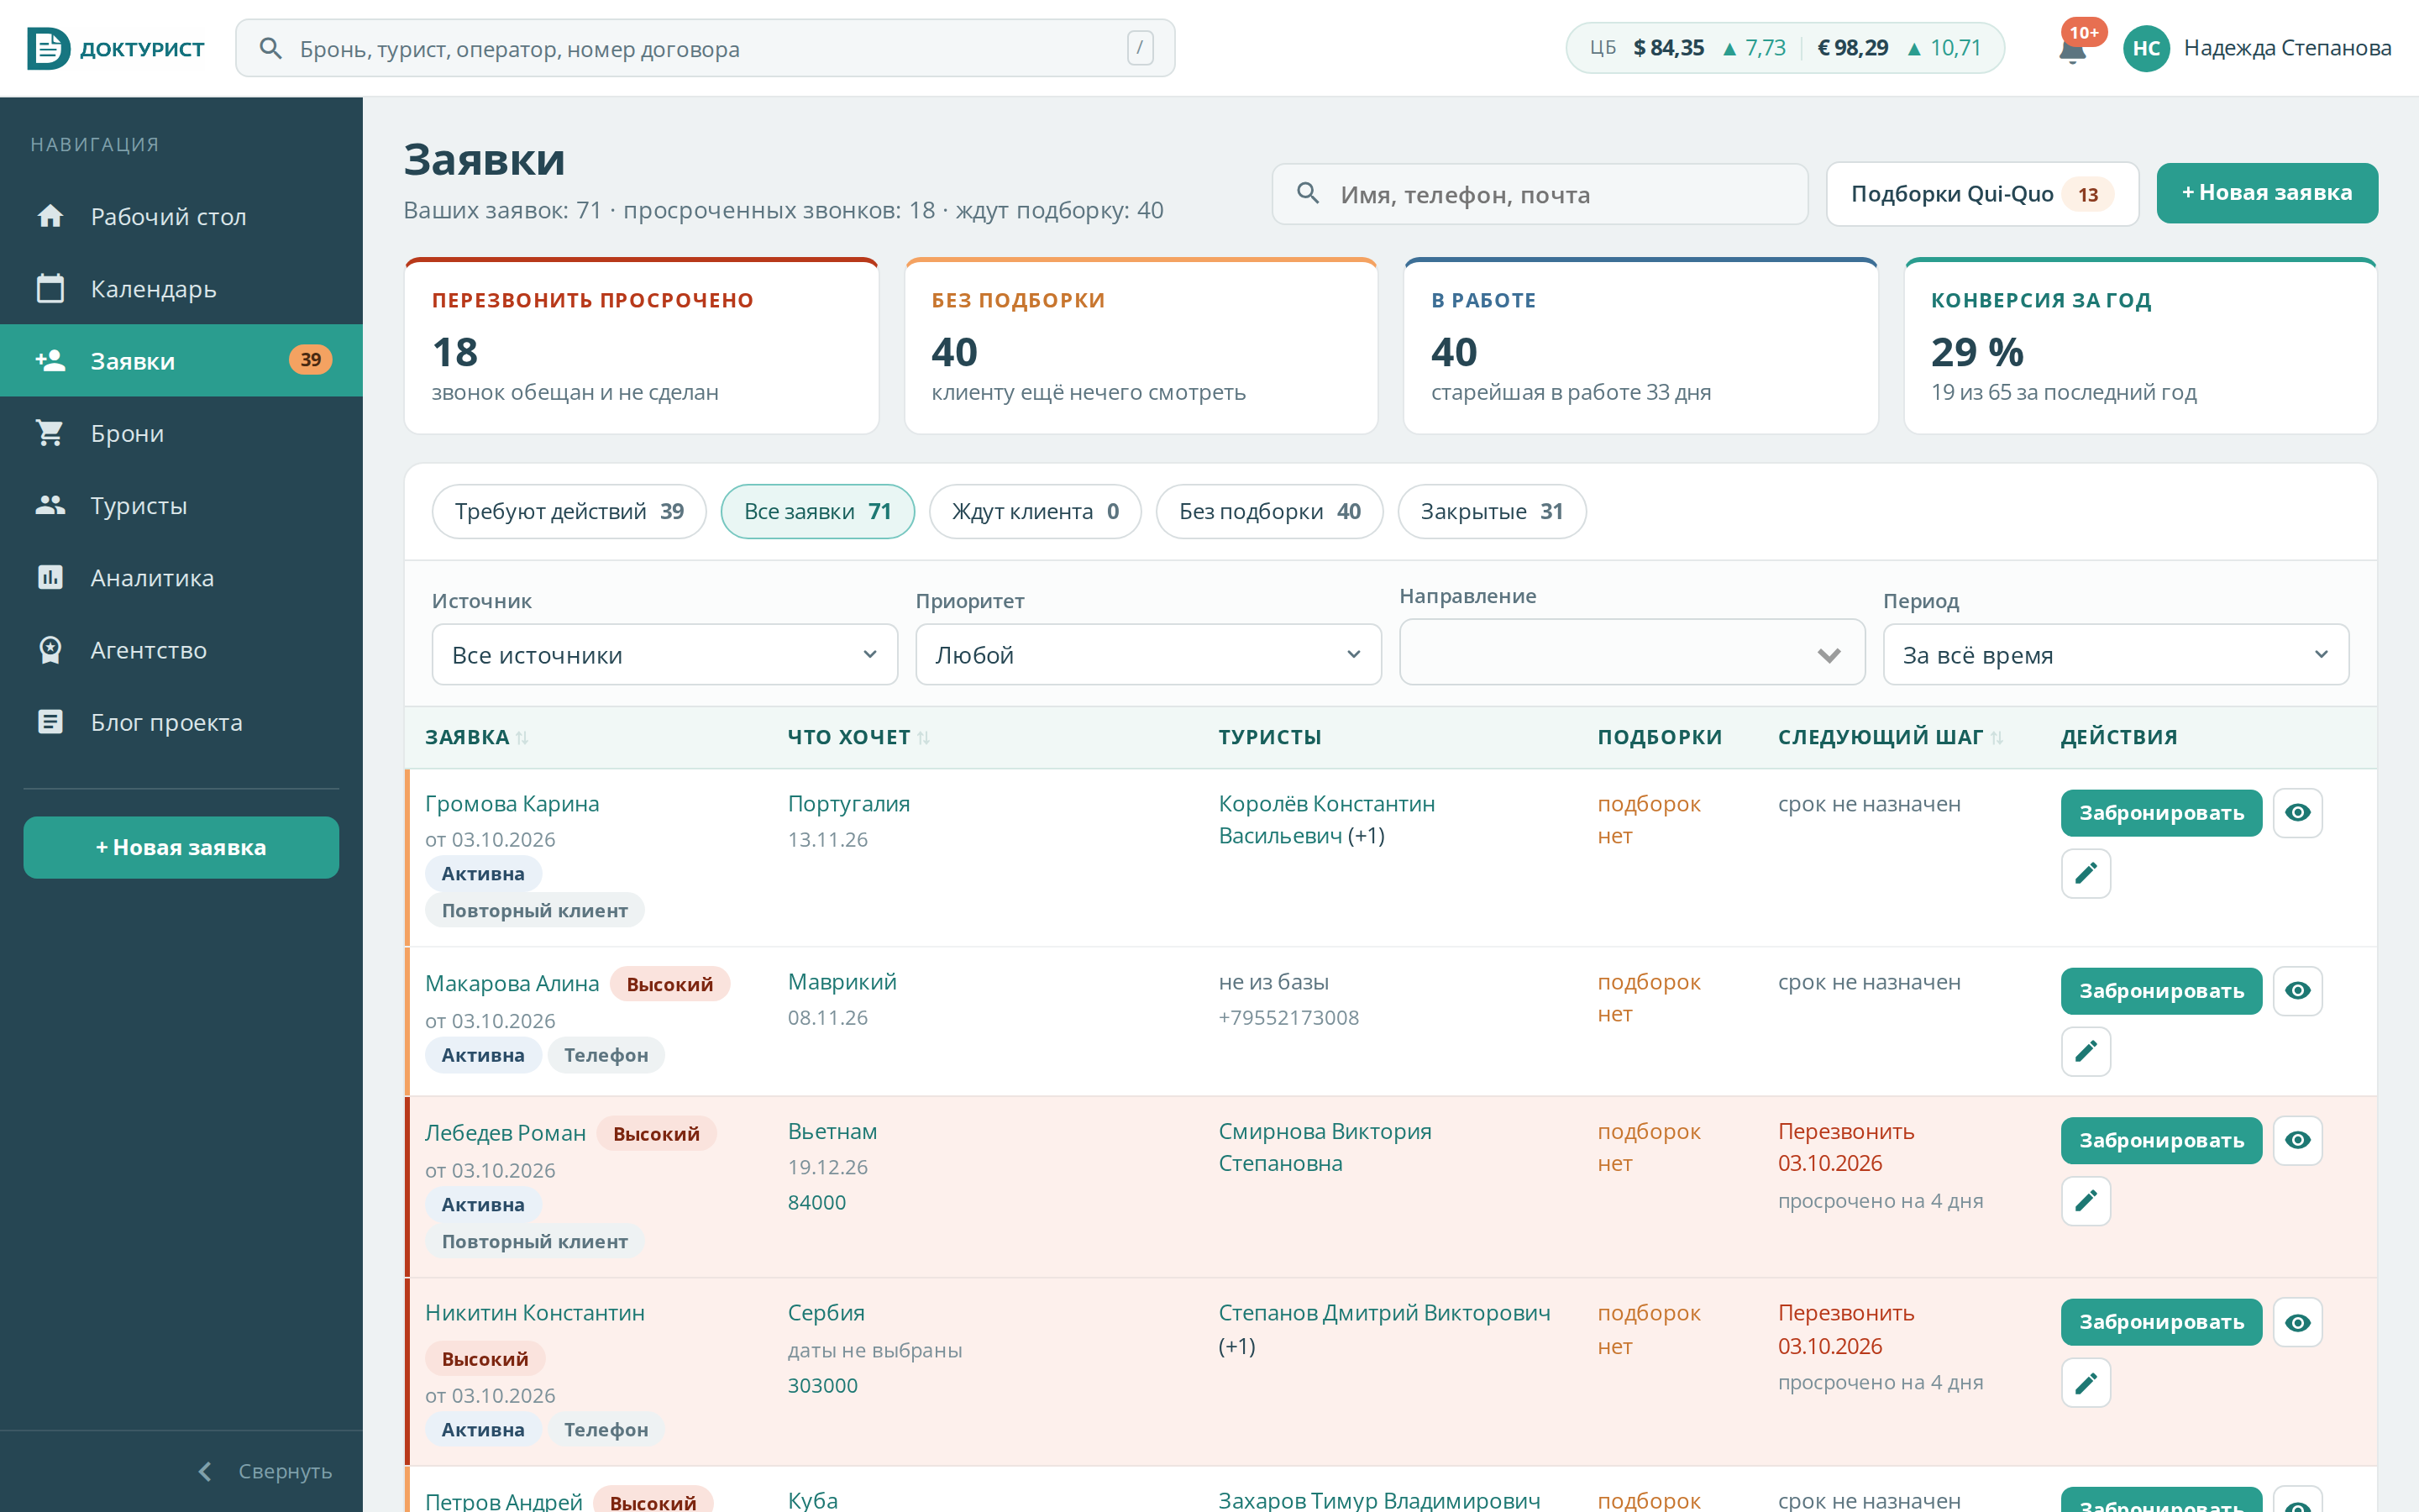Open the Направление dropdown
2419x1512 pixels.
pyautogui.click(x=1631, y=652)
